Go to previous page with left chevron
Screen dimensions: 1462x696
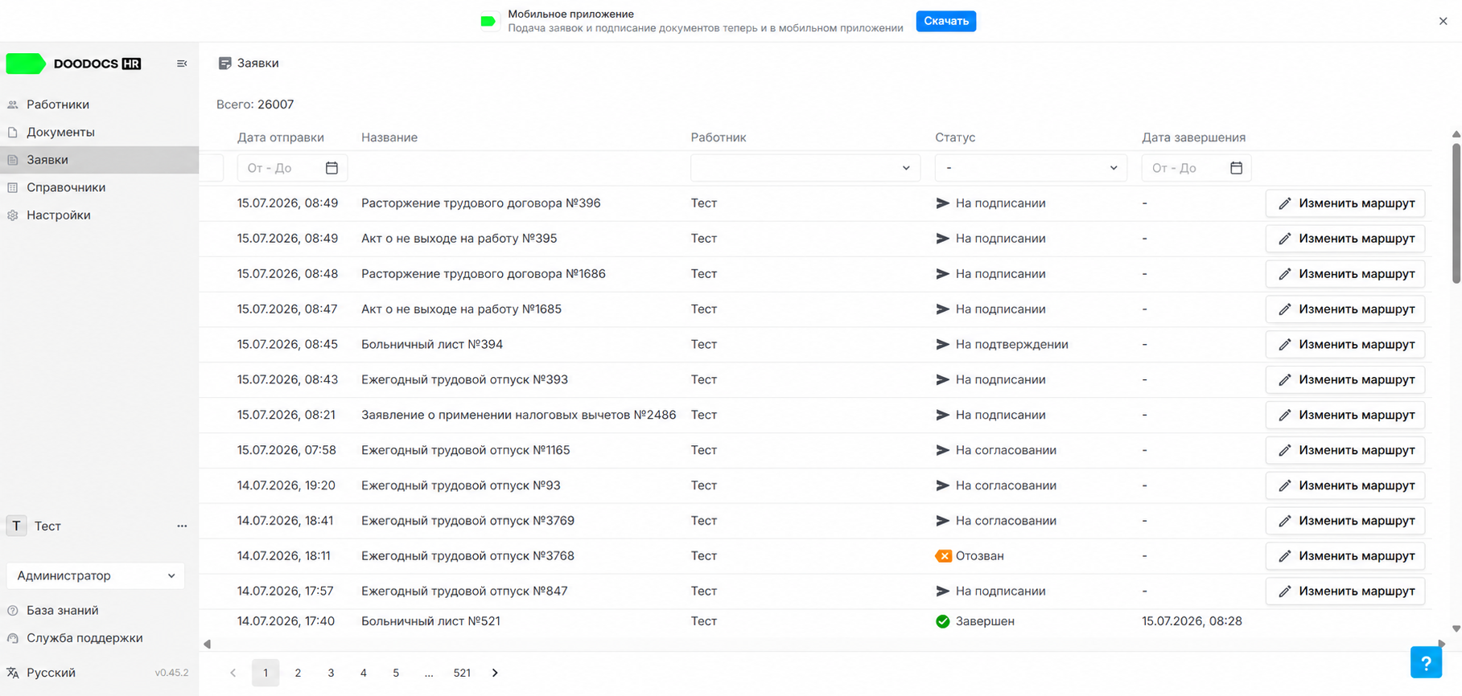(x=233, y=673)
